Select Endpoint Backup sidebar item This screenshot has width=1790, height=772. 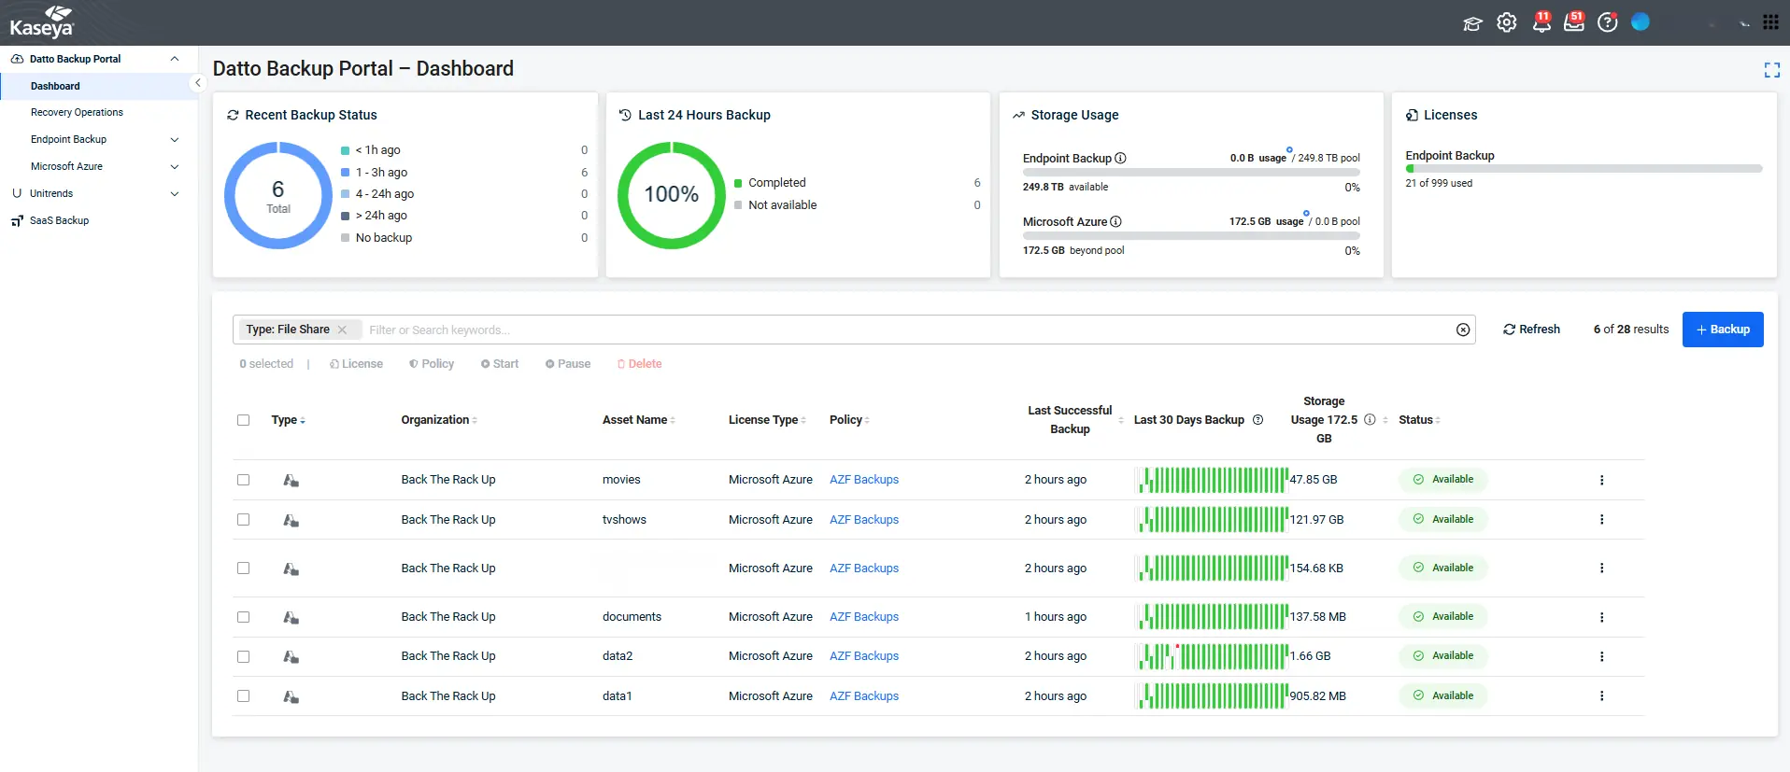click(68, 140)
